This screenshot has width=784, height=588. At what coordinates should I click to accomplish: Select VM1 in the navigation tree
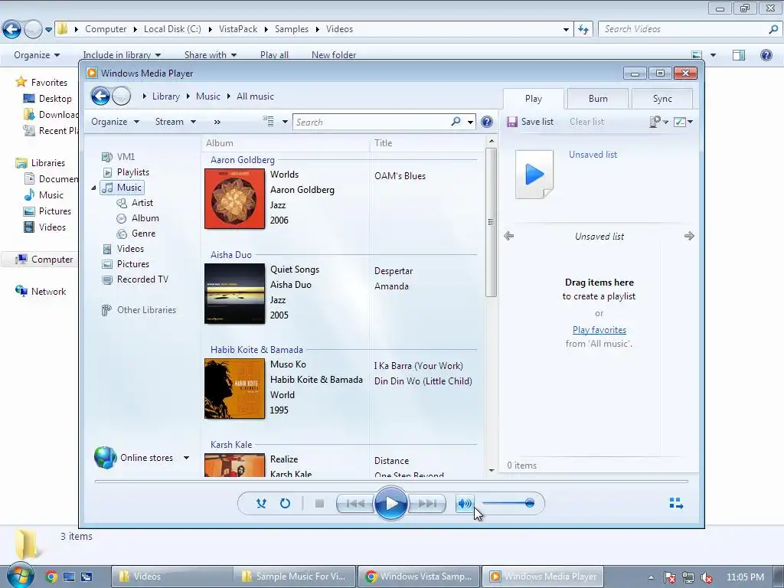click(119, 156)
